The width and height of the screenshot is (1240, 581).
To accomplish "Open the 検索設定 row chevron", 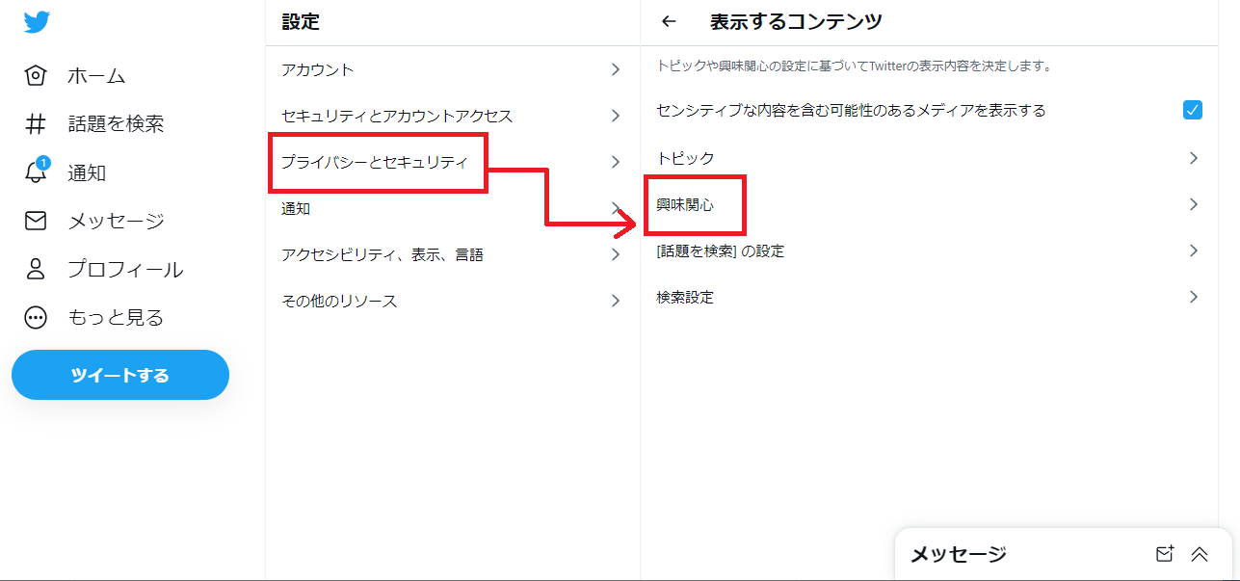I will click(1194, 297).
